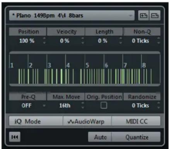Image resolution: width=169 pixels, height=149 pixels.
Task: Click the Save Preset plus icon
Action: click(x=143, y=16)
